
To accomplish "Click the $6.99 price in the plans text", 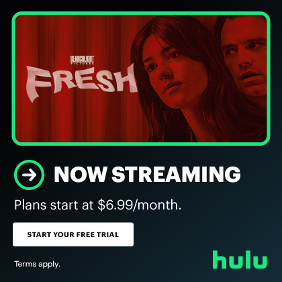I will [115, 205].
